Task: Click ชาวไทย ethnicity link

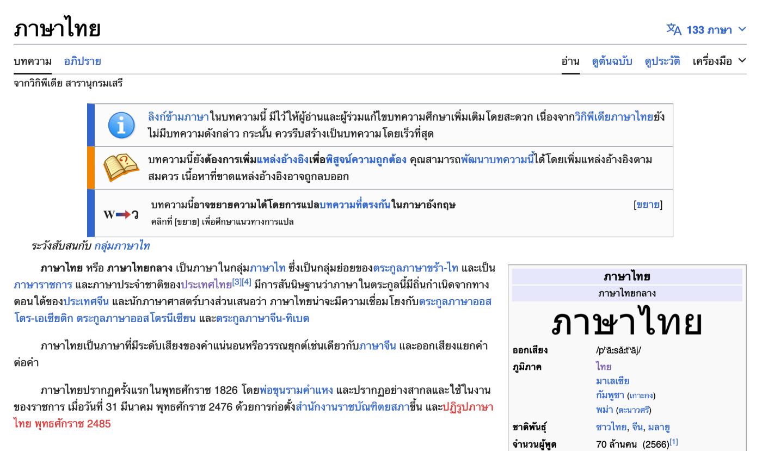Action: (x=610, y=428)
